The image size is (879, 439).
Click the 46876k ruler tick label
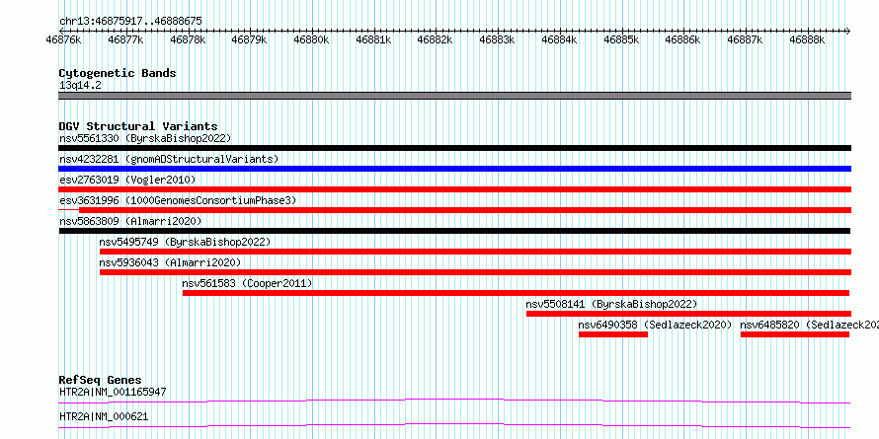(x=64, y=39)
